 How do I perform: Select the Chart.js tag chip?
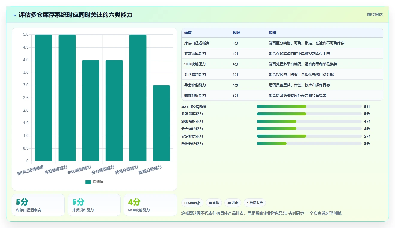(192, 203)
